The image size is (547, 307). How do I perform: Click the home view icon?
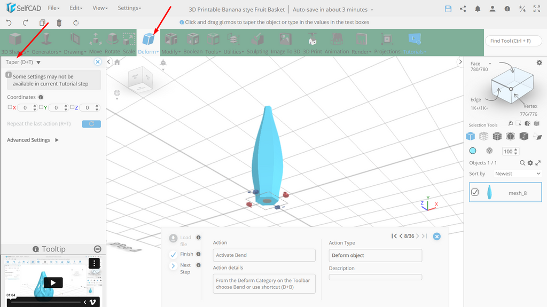coord(117,62)
